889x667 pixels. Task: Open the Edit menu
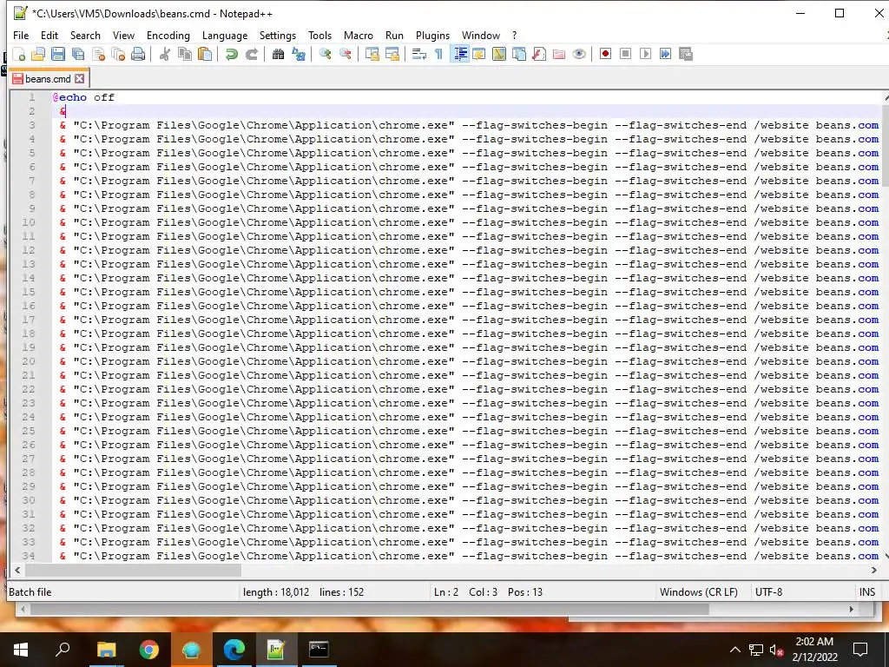(49, 35)
